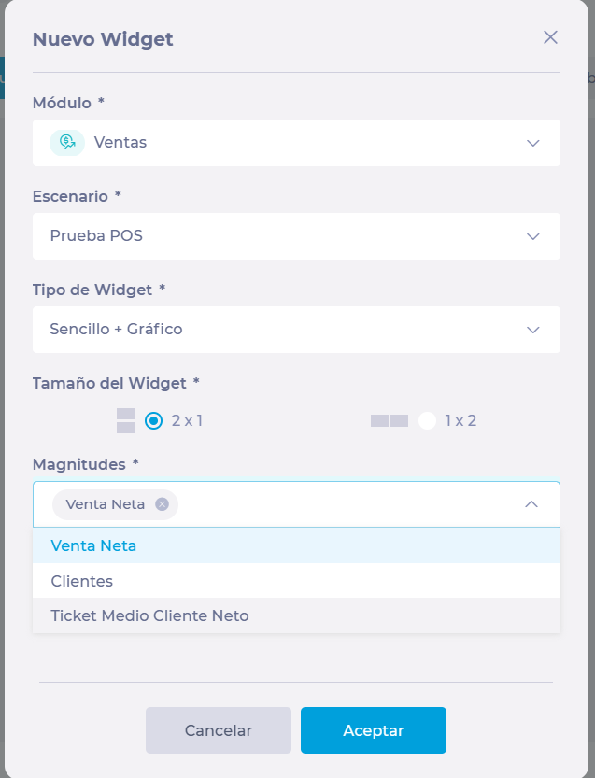Click the 1 x 2 size label

click(x=460, y=420)
